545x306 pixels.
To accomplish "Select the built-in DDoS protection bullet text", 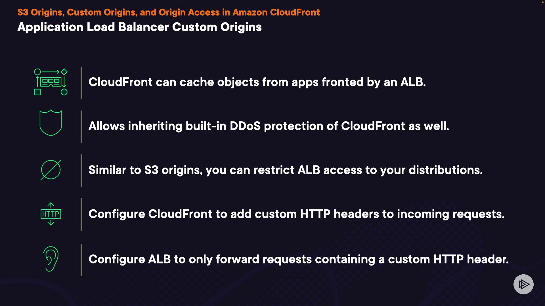I will coord(269,126).
